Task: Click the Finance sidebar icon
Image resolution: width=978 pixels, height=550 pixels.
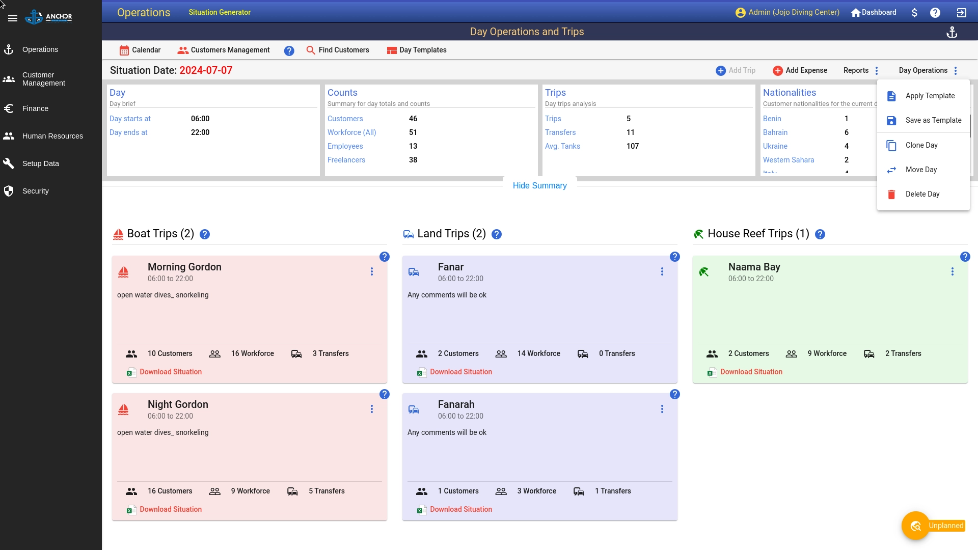Action: point(9,108)
